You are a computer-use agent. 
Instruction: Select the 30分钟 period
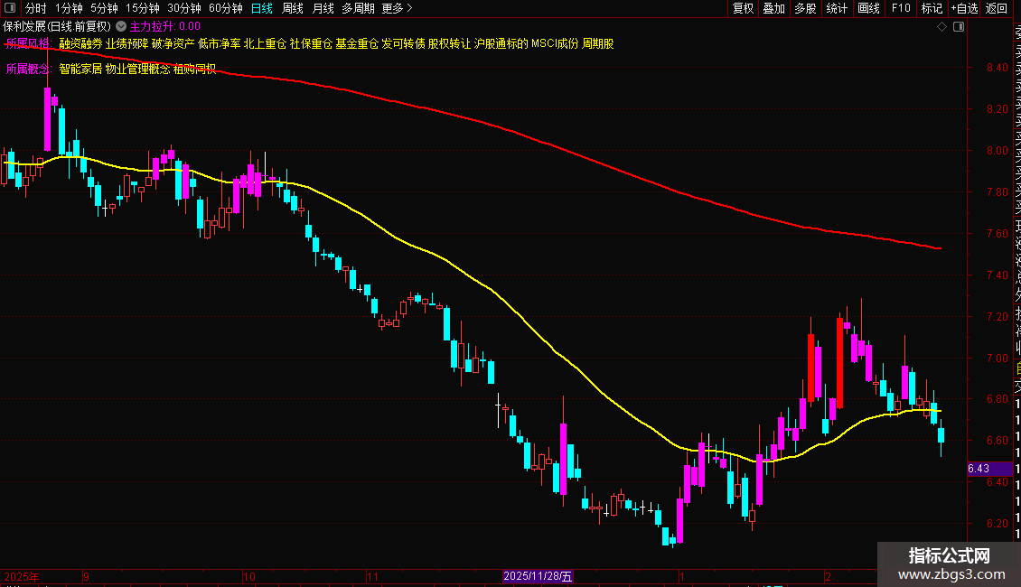[184, 8]
